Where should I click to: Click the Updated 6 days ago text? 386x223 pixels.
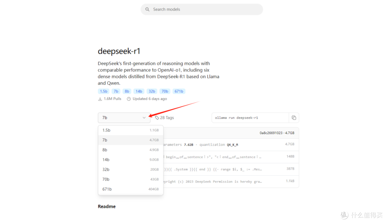point(150,99)
